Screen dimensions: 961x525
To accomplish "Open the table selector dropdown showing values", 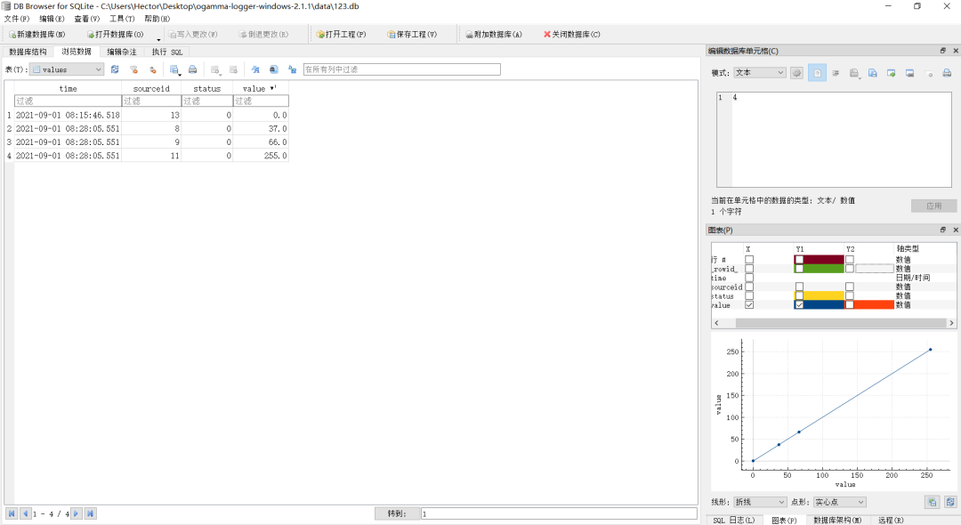I will pyautogui.click(x=67, y=69).
